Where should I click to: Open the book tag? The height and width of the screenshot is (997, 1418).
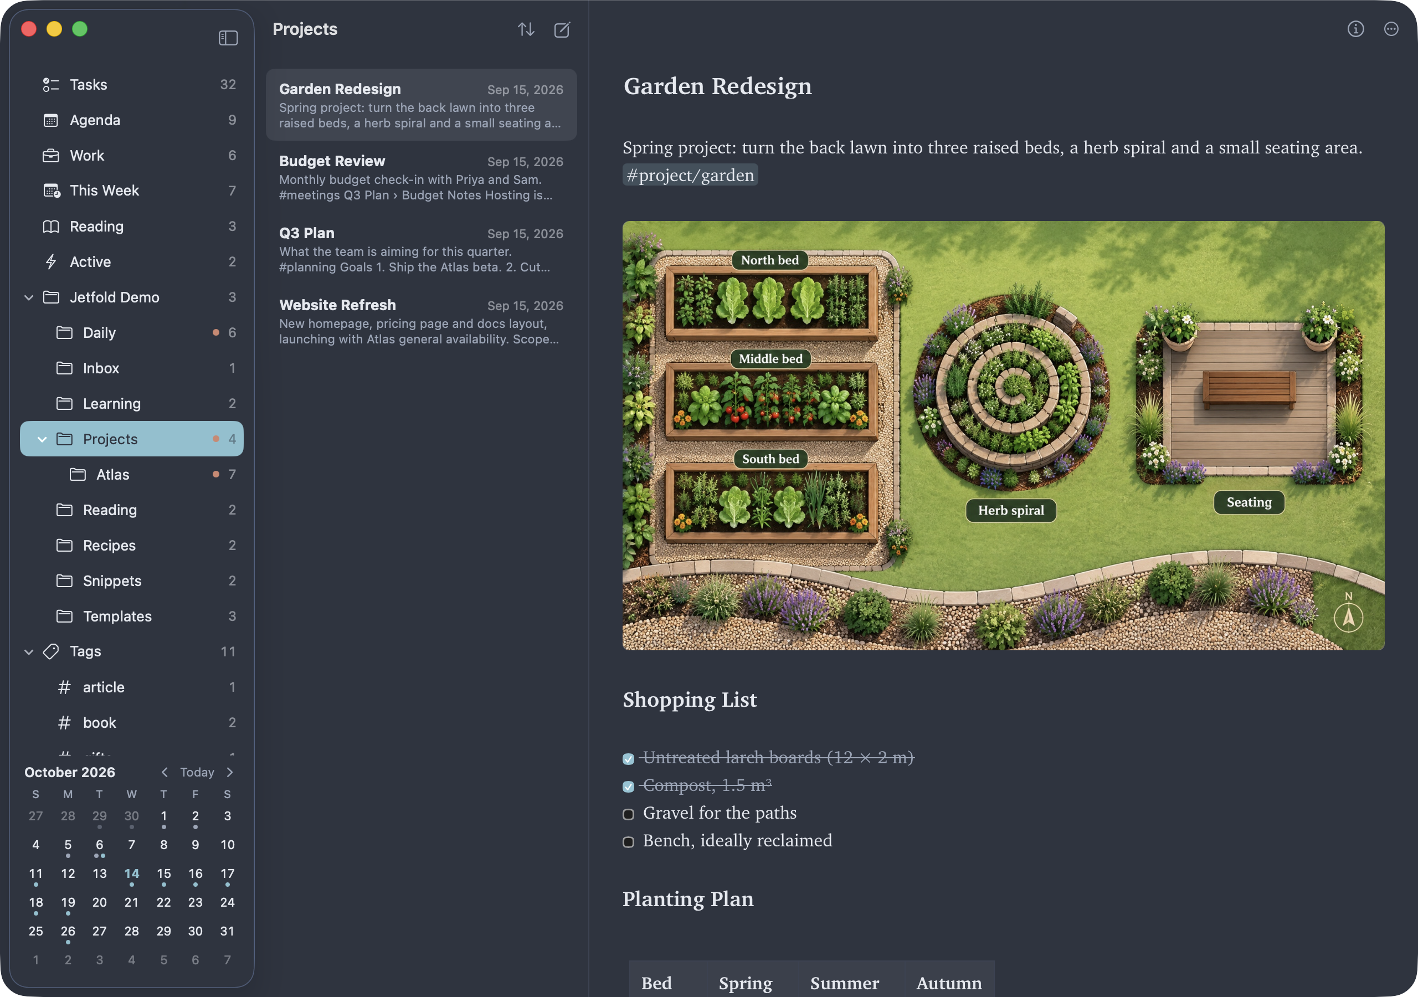tap(131, 722)
